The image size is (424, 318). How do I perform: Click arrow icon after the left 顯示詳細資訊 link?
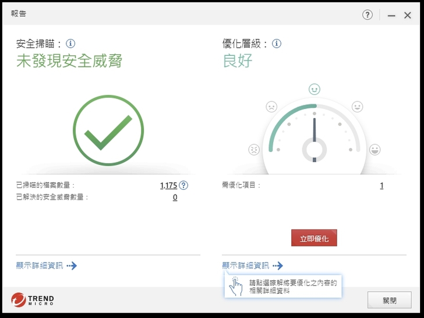coord(72,266)
